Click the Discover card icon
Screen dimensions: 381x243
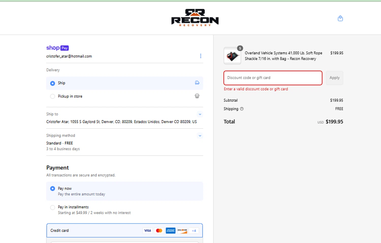click(182, 231)
